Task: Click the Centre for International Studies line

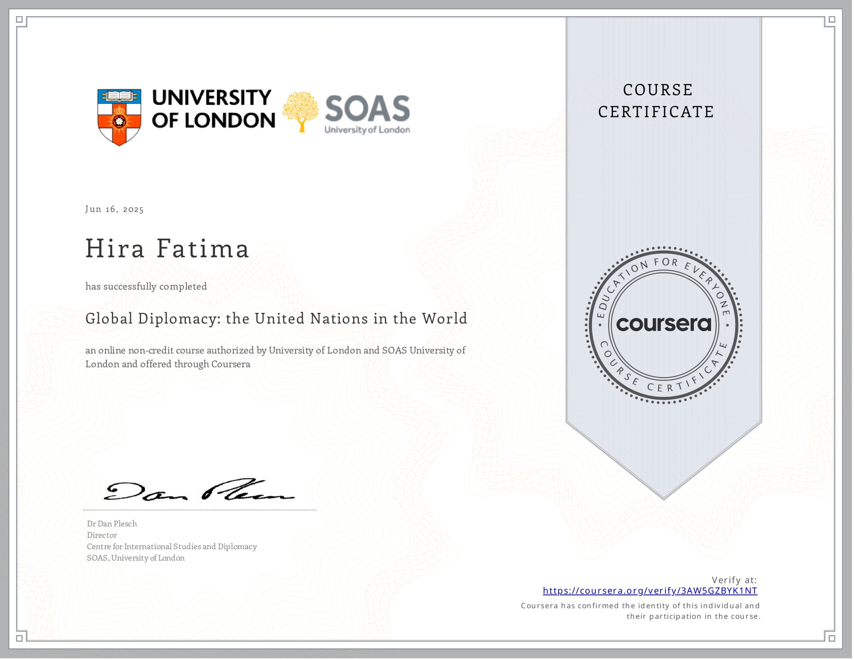Action: [172, 547]
